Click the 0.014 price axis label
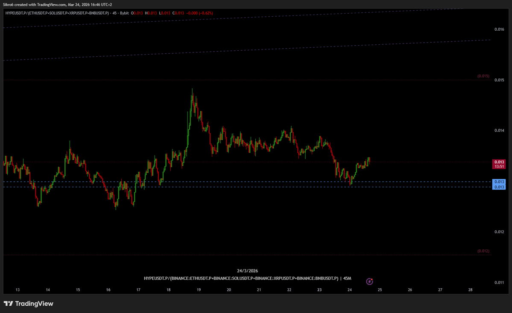 (499, 130)
